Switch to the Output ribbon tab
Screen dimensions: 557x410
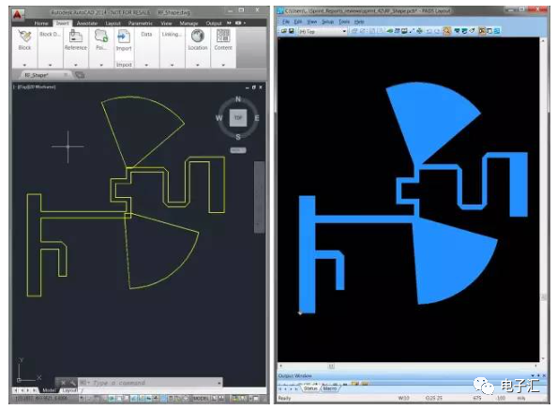click(214, 23)
